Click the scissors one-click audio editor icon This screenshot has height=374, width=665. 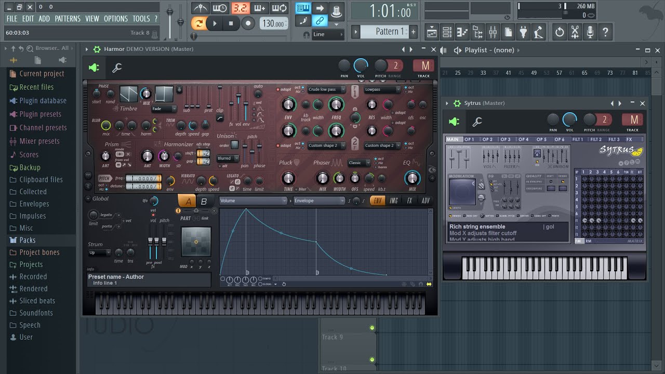[575, 32]
